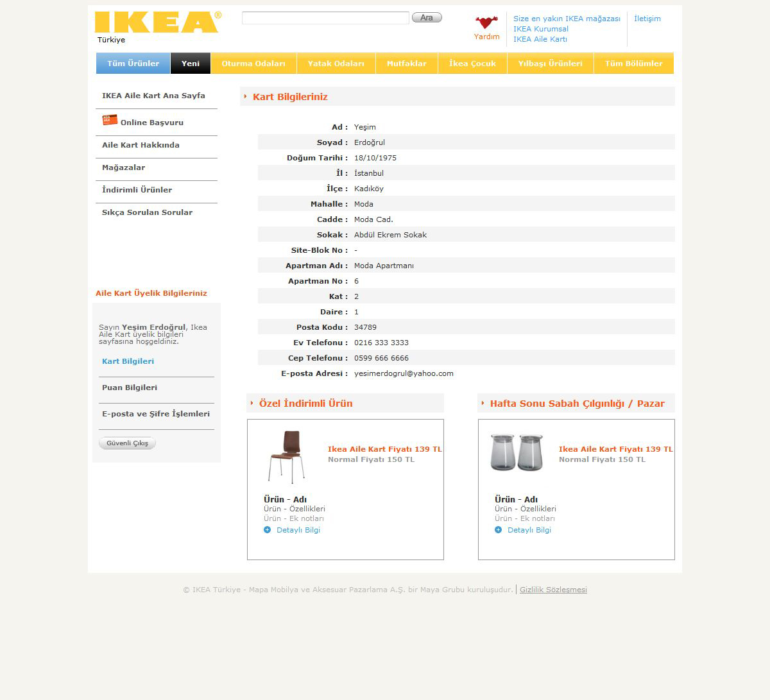Viewport: 770px width, 700px height.
Task: Click the Apartman Adı value Moda Apartmanı
Action: pyautogui.click(x=384, y=266)
